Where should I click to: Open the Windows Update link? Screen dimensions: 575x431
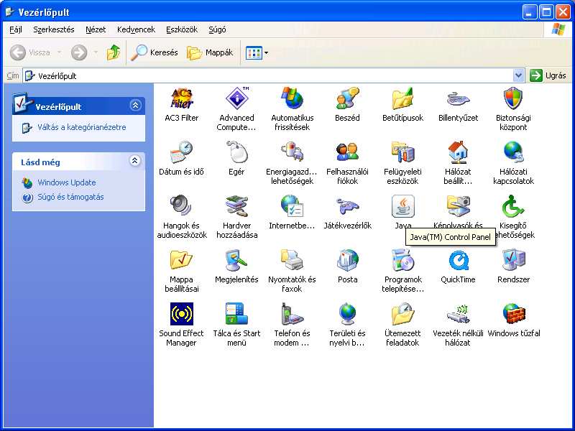click(67, 182)
